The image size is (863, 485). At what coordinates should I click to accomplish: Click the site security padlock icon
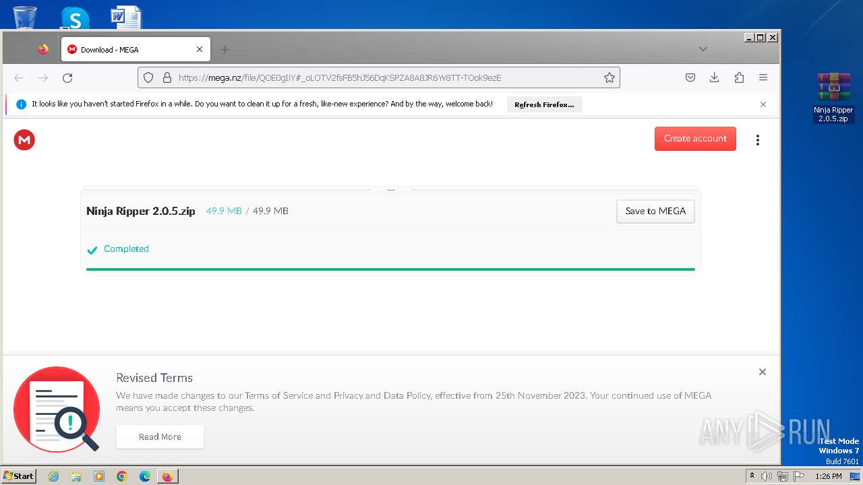click(167, 77)
